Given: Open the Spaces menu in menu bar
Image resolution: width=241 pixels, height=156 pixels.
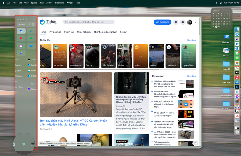Looking at the screenshot, I should point(34,3).
